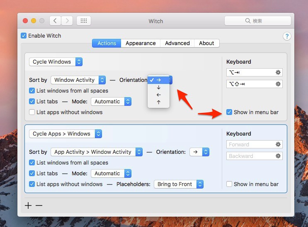Switch to the Advanced tab
This screenshot has height=227, width=308.
(x=177, y=43)
